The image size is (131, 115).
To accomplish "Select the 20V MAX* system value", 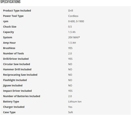I will 74,37.
